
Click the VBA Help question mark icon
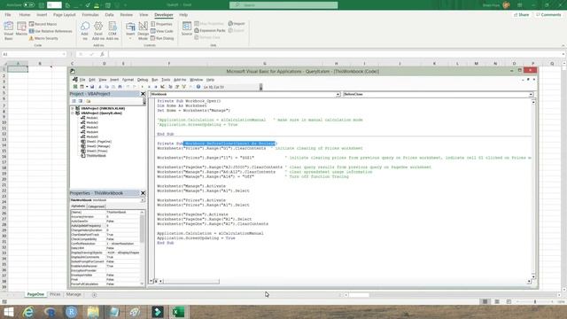198,87
